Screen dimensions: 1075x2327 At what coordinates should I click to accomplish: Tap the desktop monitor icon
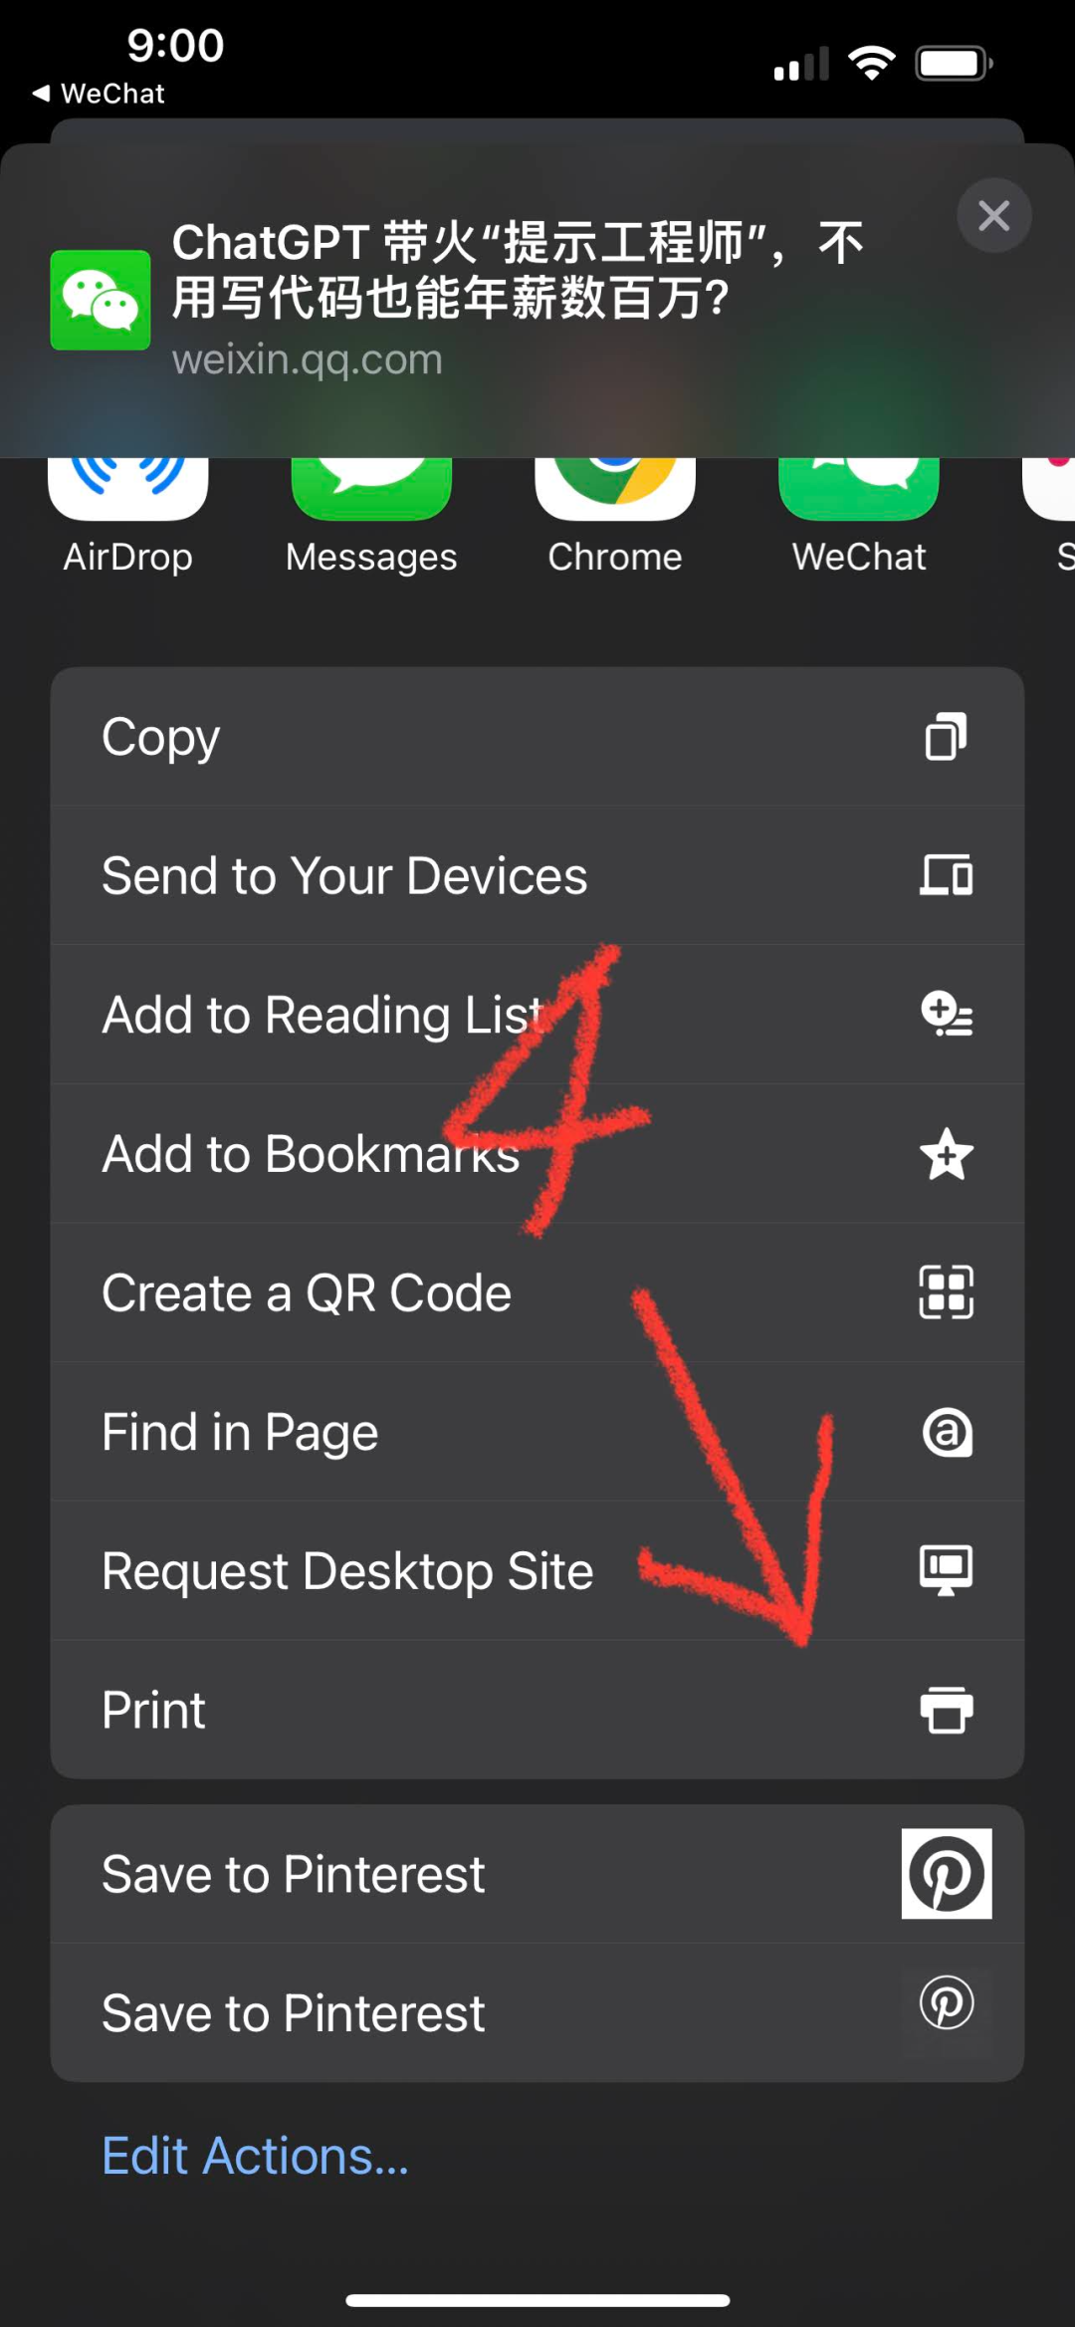click(946, 1571)
